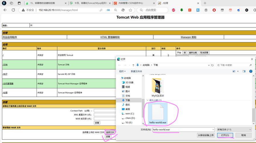Refresh the folder view in Open dialog
Screen dimensions: 256x143
coord(212,65)
